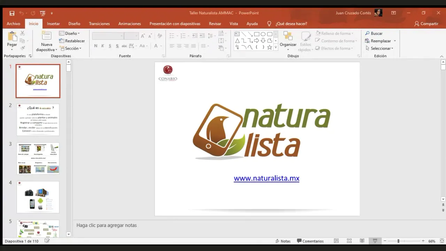This screenshot has width=446, height=251.
Task: Click the 66% zoom level
Action: tap(432, 241)
